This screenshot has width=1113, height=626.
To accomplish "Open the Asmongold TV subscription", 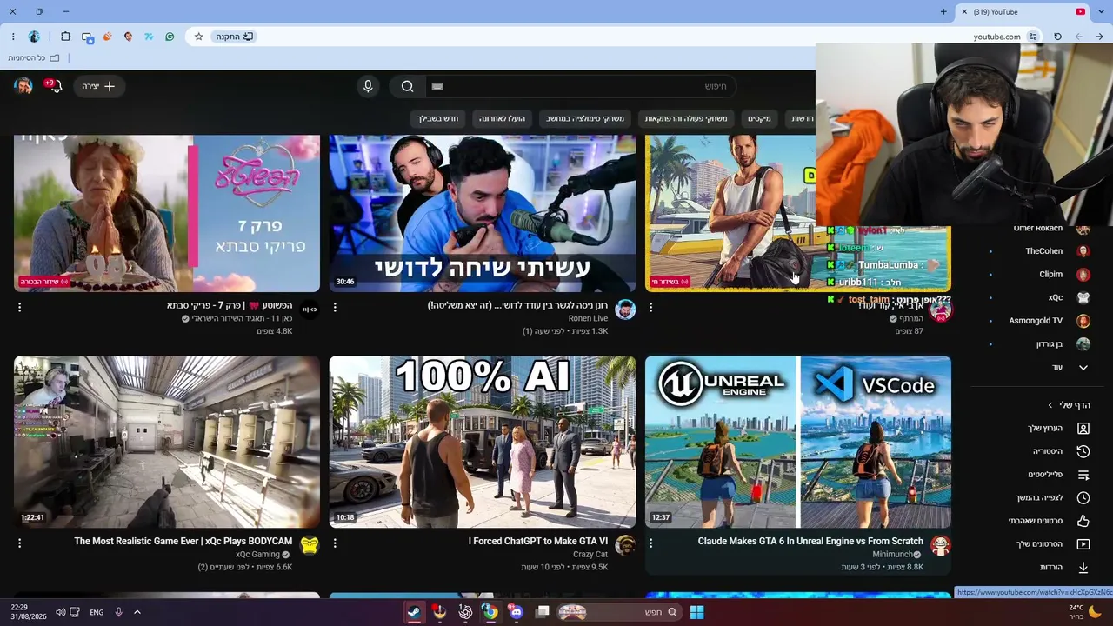I will (1037, 321).
